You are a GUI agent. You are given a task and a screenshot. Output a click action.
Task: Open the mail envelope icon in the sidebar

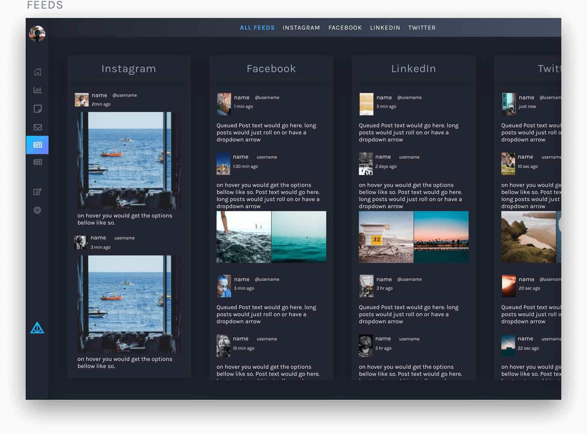point(38,127)
